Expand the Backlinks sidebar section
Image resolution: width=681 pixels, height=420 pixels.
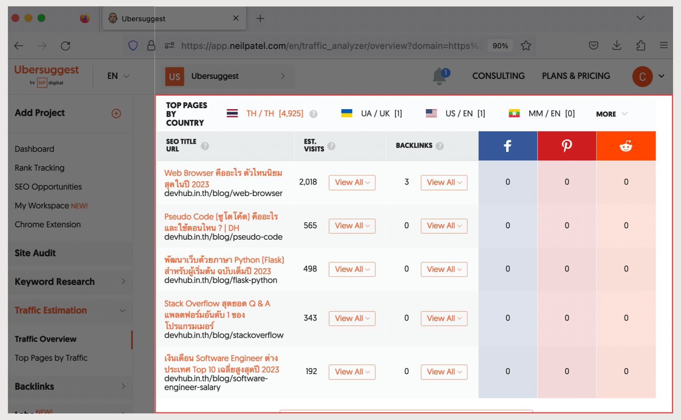click(70, 386)
